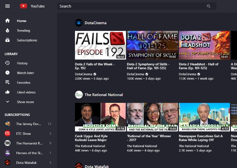Click the '220K views • 5 days ago' text
This screenshot has height=168, width=237.
92,78
